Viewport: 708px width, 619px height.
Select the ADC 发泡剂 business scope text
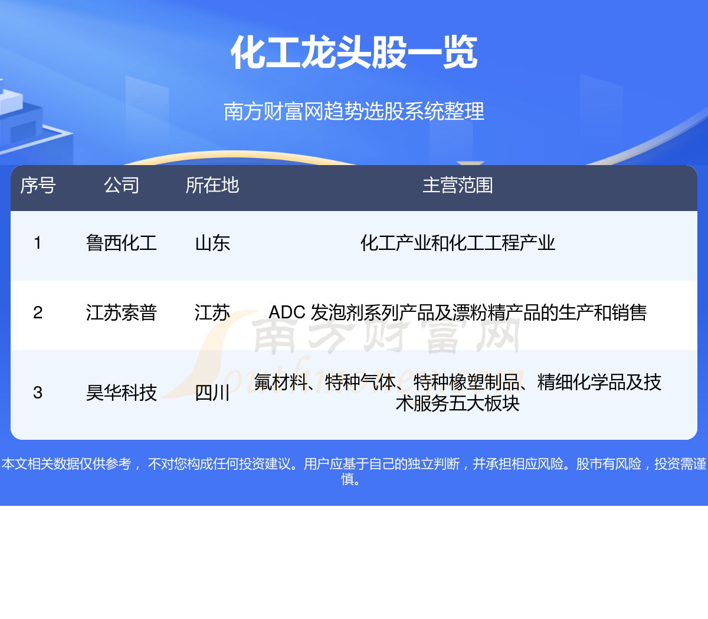tap(458, 312)
